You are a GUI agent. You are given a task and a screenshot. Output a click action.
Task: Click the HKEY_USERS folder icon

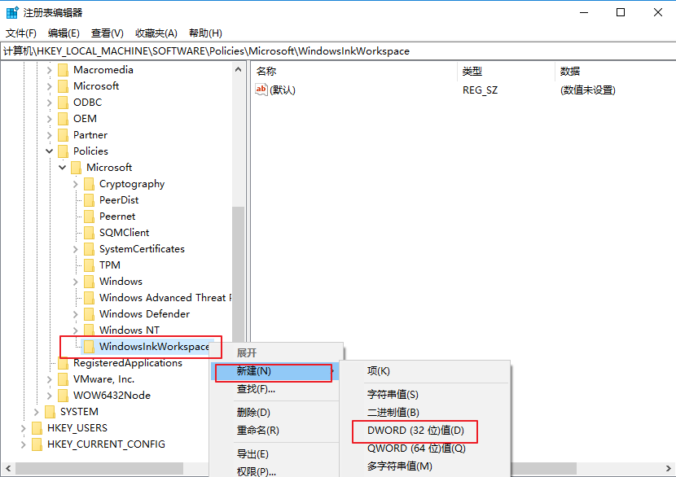pyautogui.click(x=37, y=428)
